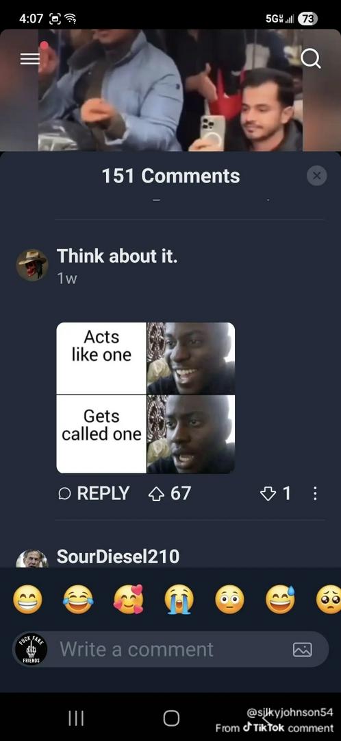Insert the sweat smile emoji

280,599
